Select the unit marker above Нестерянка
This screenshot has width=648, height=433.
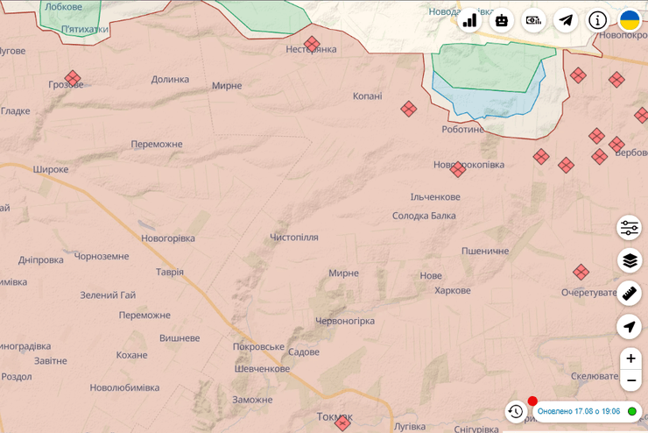(x=312, y=44)
